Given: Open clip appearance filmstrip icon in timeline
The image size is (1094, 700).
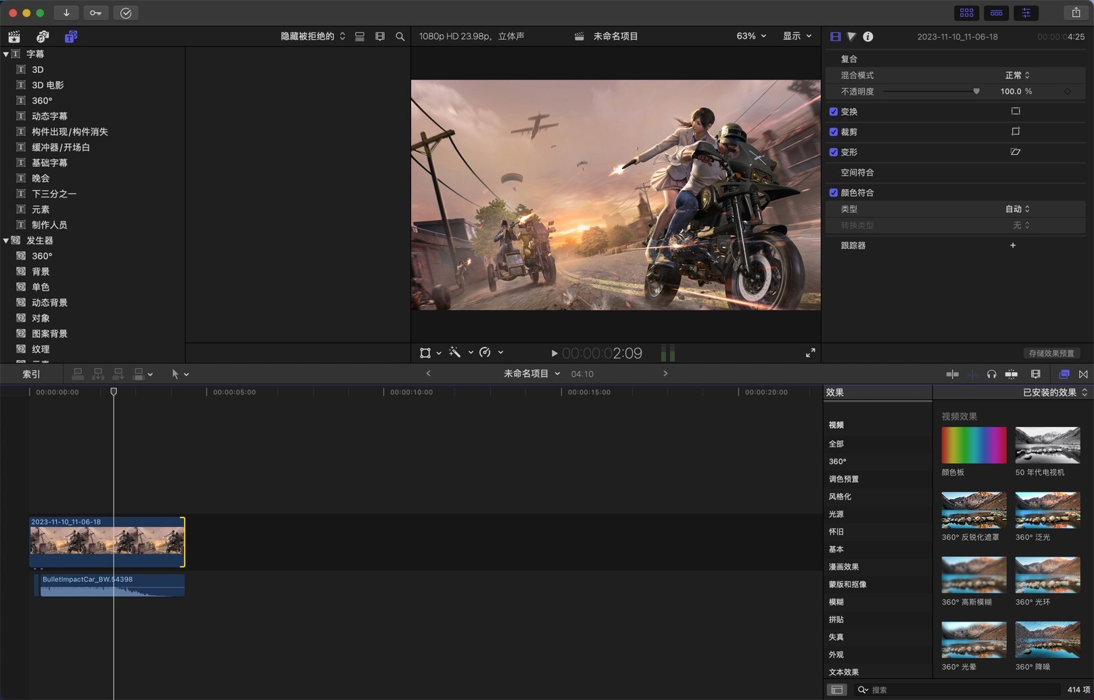Looking at the screenshot, I should [1035, 374].
